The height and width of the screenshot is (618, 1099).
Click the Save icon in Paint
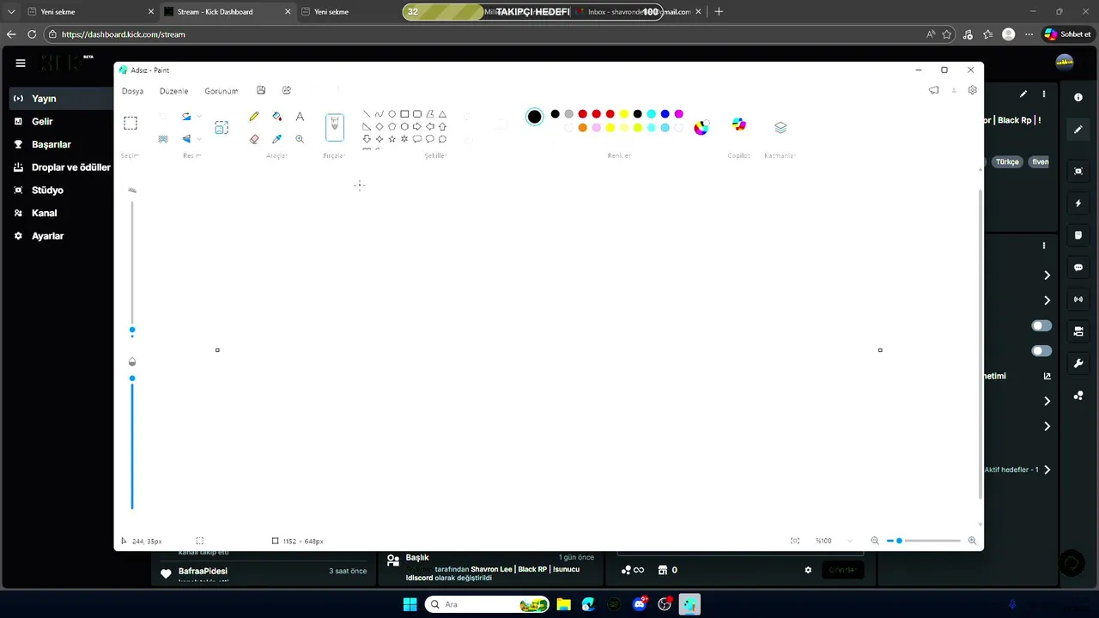coord(261,90)
